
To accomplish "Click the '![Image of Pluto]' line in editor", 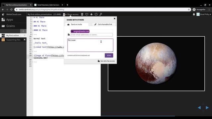I will point(49,57).
